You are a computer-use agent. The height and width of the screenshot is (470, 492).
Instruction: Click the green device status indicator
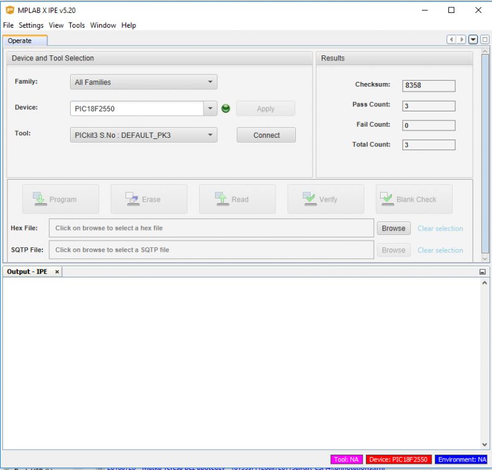[x=226, y=109]
